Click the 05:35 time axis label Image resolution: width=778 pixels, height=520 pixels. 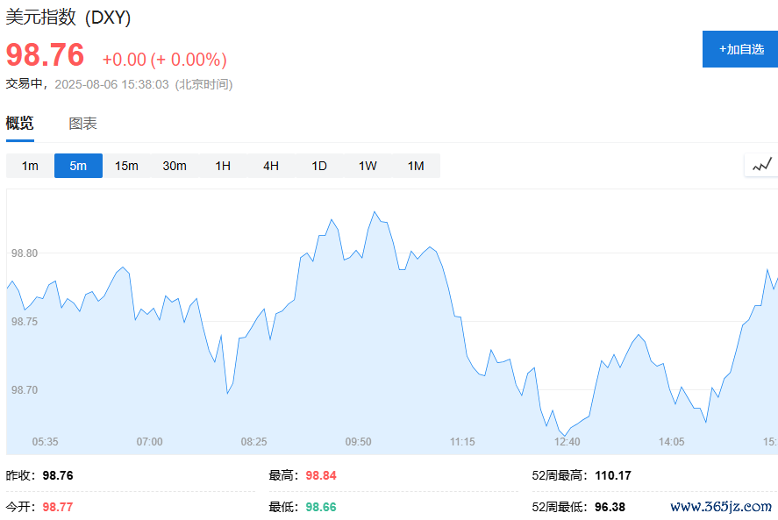click(45, 442)
